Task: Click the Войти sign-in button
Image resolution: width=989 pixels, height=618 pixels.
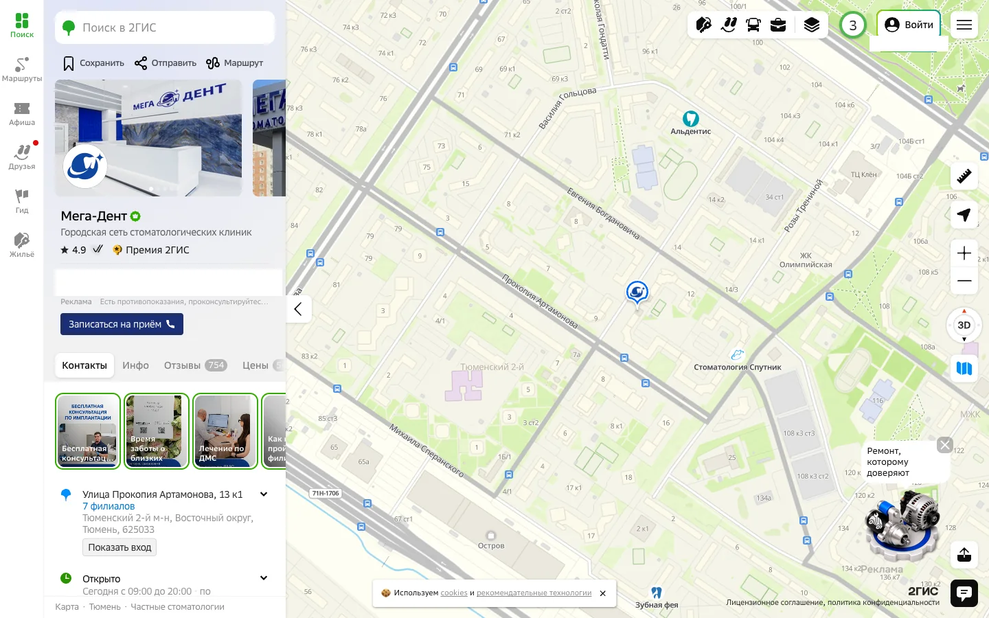Action: click(x=909, y=25)
